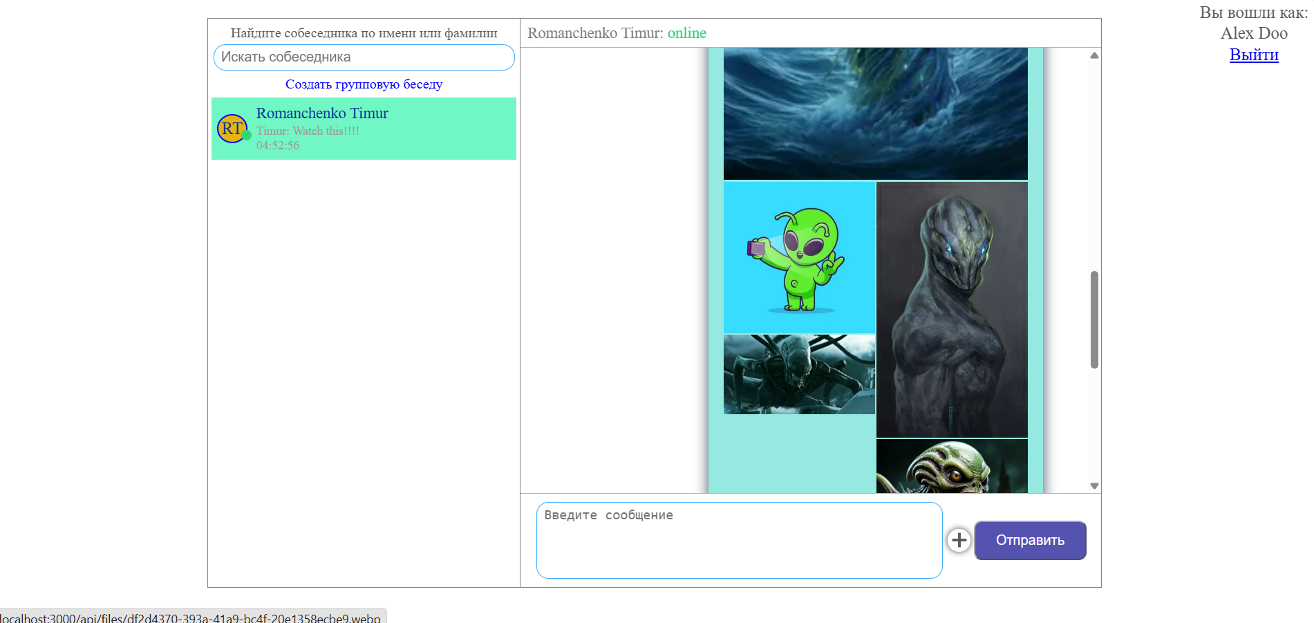Open the blue ocean waves image
Screen dimensions: 1314x623
pyautogui.click(x=875, y=113)
